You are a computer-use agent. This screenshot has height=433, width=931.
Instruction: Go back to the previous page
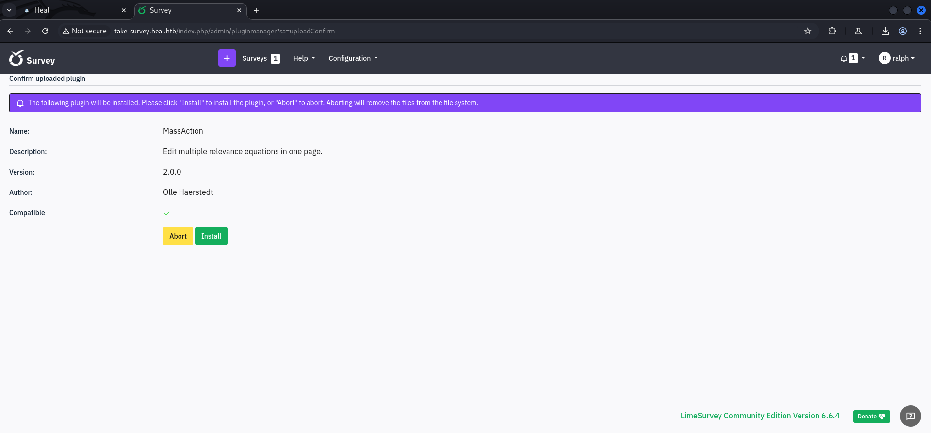(x=10, y=31)
